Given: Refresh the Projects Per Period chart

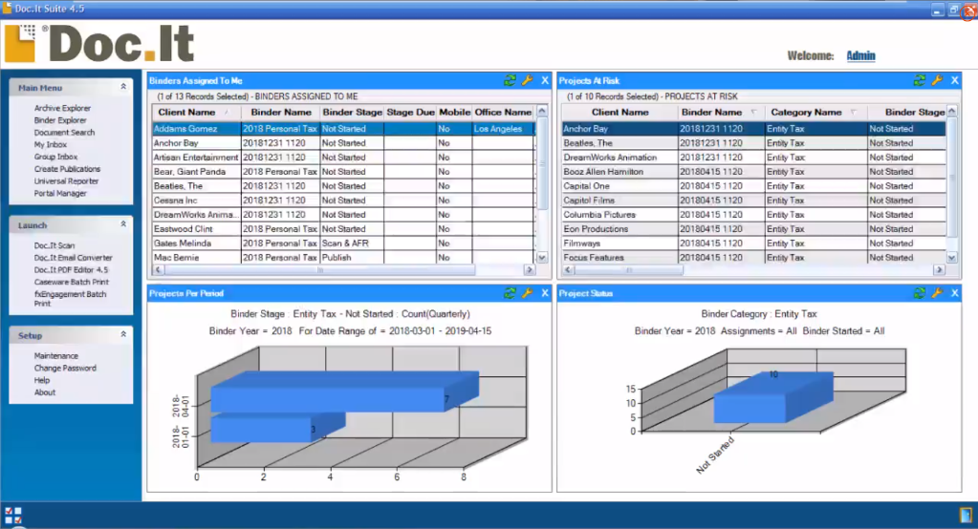Looking at the screenshot, I should [511, 293].
